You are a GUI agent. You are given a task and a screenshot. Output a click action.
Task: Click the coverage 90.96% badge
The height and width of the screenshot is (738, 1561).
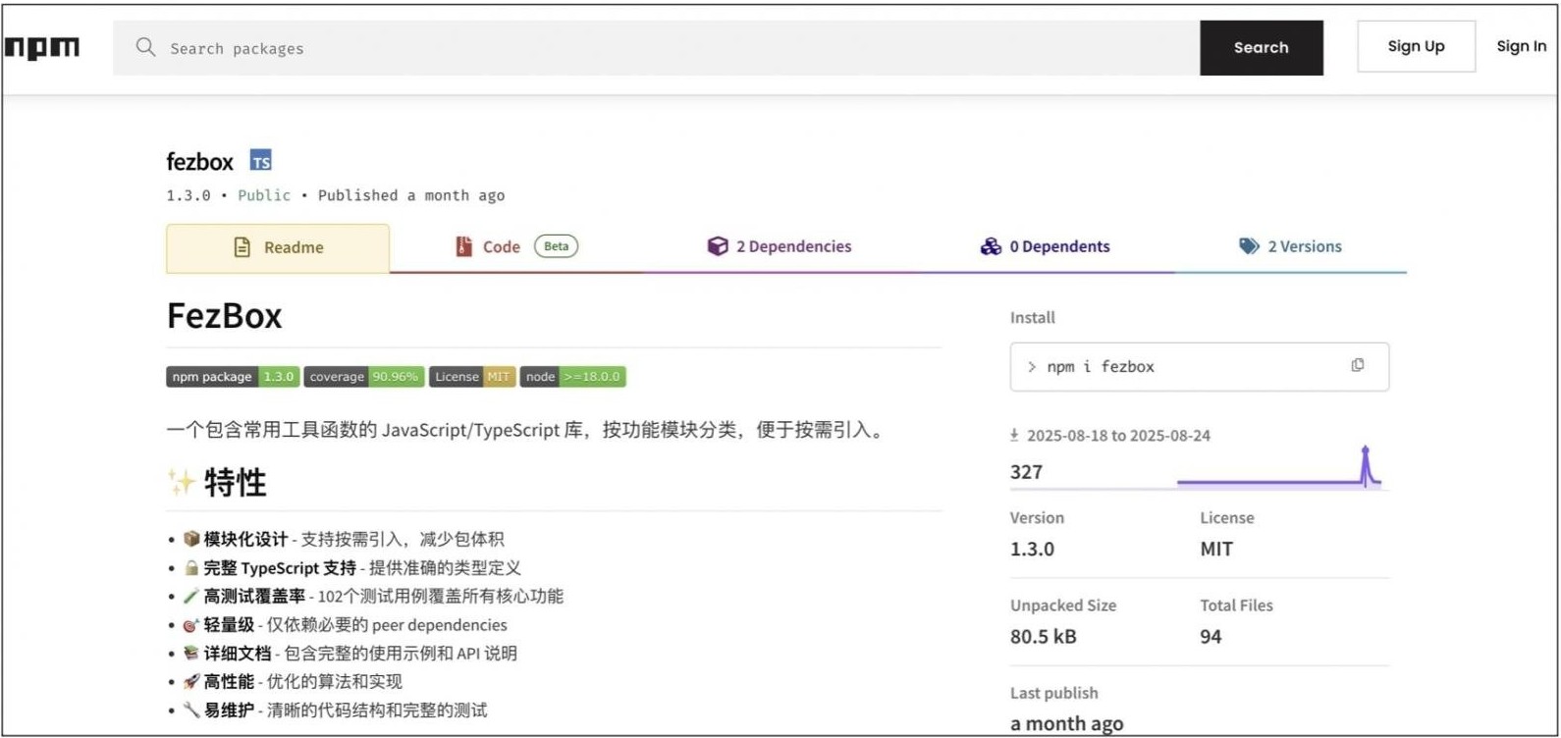pos(363,377)
